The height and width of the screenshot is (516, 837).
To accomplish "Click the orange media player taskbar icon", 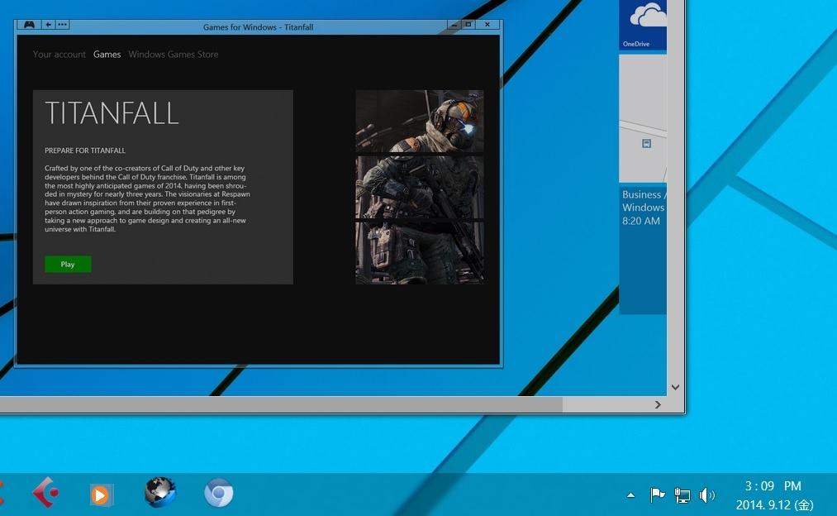I will point(101,494).
